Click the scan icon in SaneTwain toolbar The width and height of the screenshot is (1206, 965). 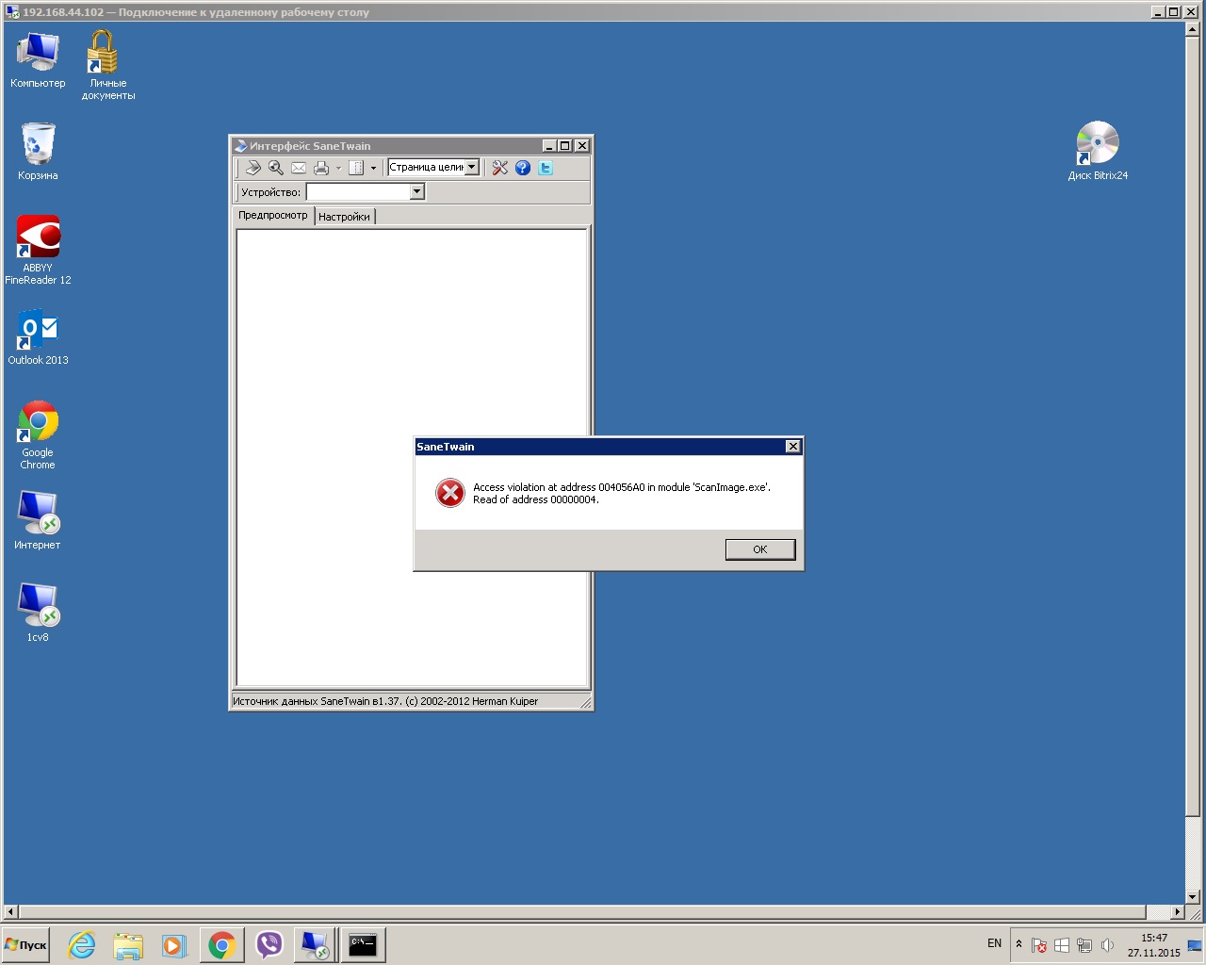253,168
